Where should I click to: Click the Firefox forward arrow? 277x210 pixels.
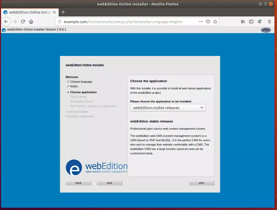tap(15, 22)
